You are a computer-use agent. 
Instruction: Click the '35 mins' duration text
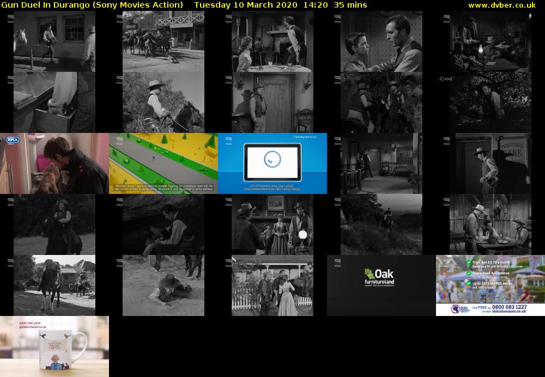[x=350, y=5]
